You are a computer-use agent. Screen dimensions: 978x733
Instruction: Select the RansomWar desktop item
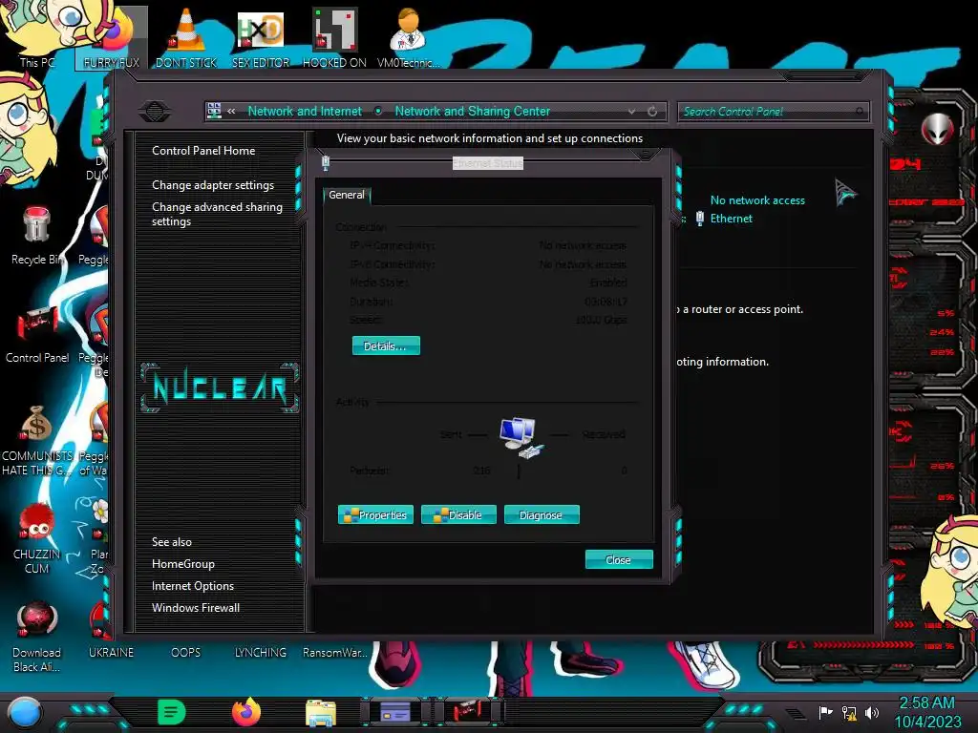coord(334,652)
